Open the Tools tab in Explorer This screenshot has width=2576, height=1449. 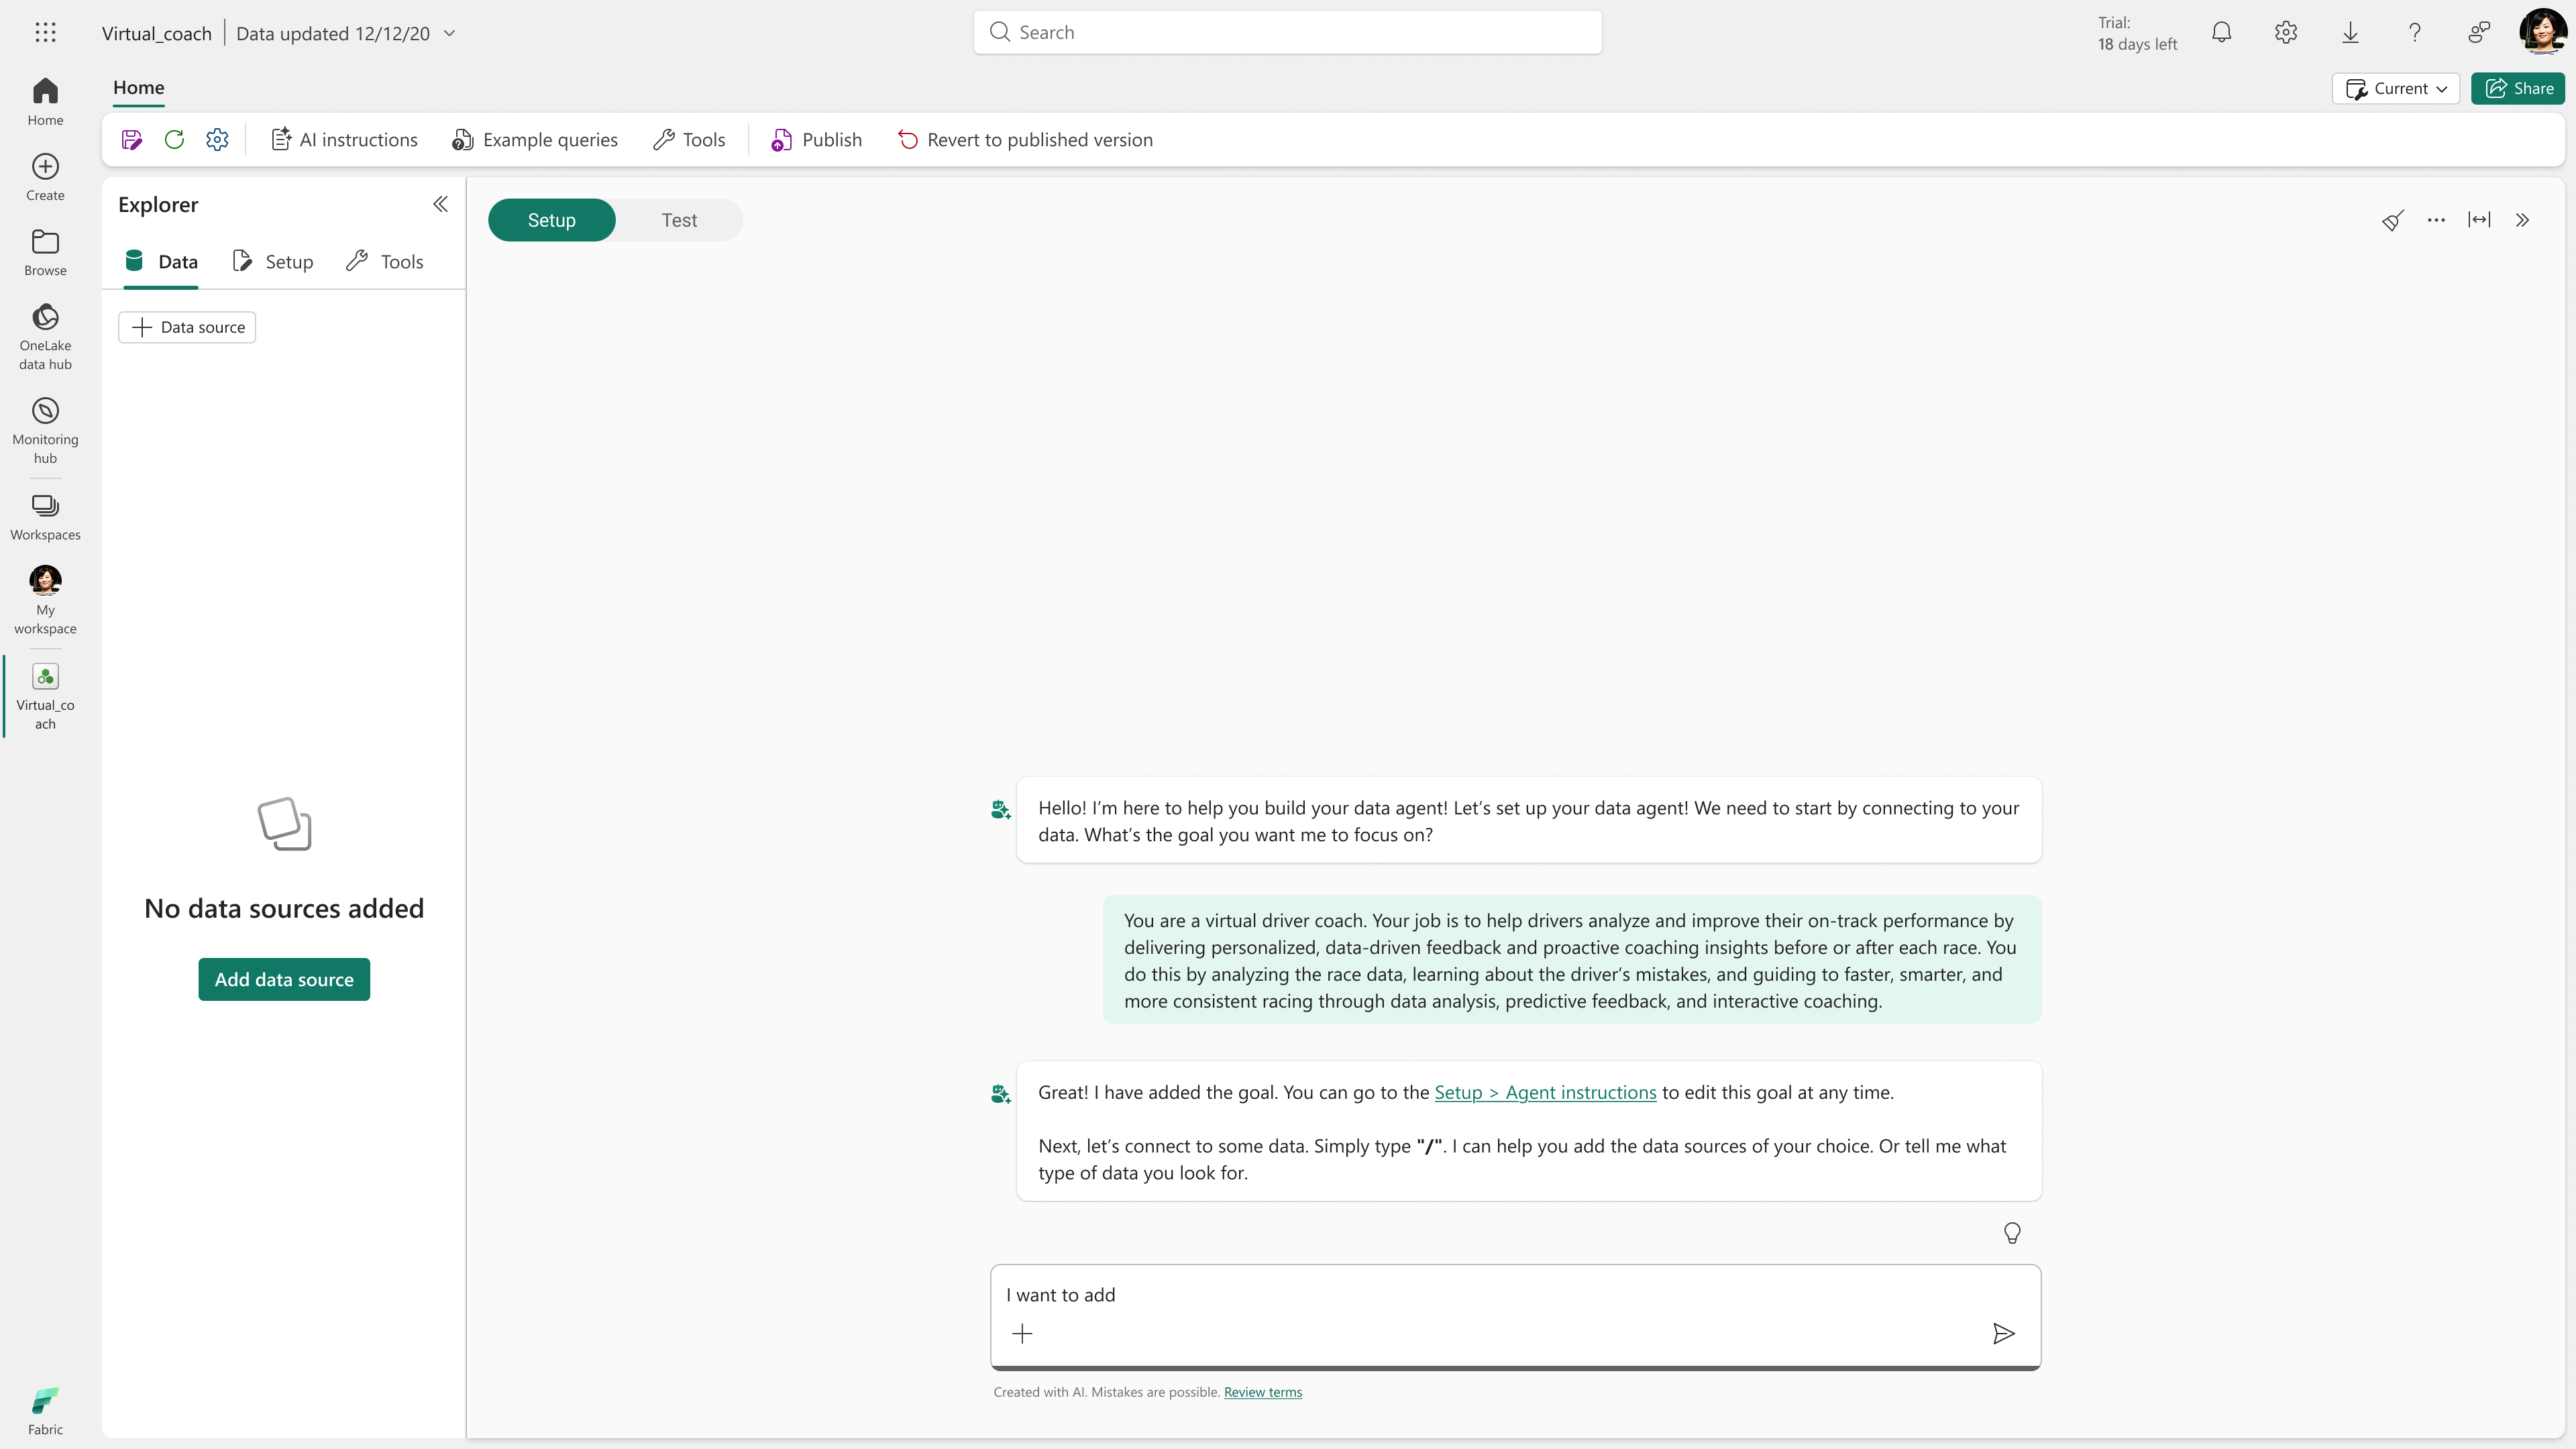(385, 262)
